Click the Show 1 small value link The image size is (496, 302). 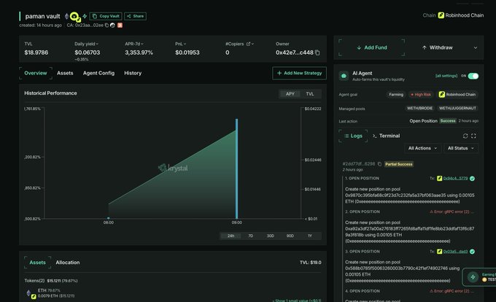(x=297, y=300)
